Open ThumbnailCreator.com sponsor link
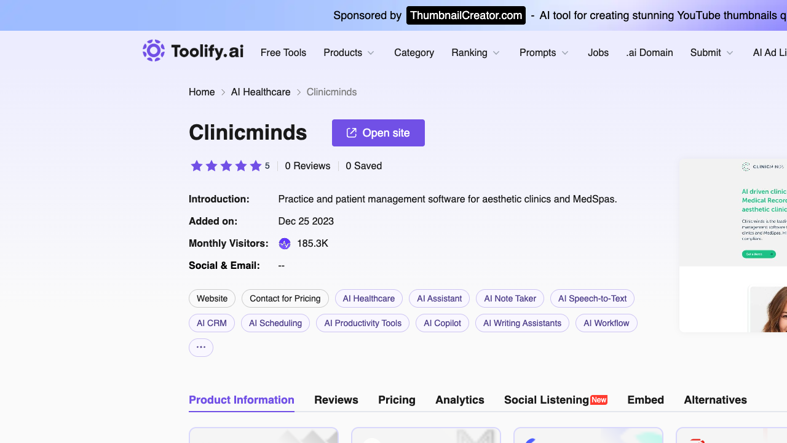Screen dimensions: 787x443 [x=466, y=15]
